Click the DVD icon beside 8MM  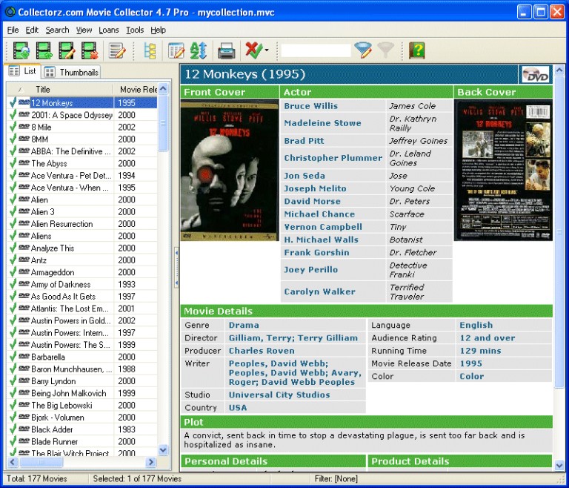click(x=24, y=139)
